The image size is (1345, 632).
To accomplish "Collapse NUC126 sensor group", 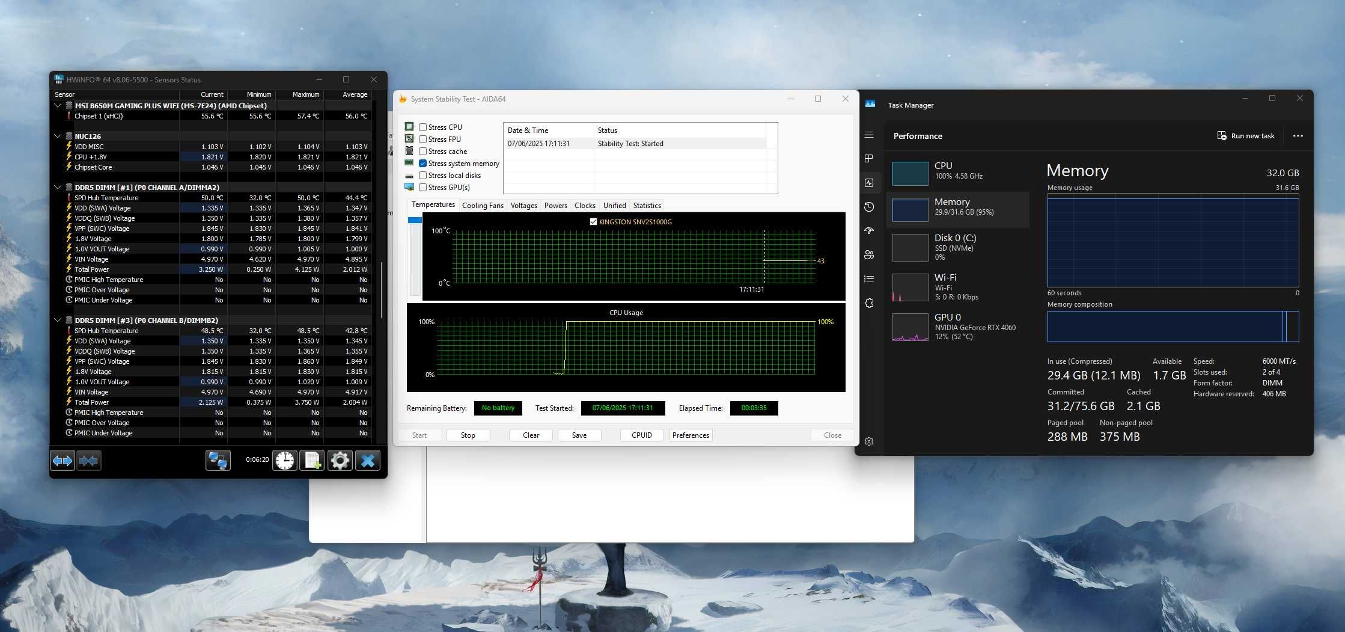I will [58, 137].
